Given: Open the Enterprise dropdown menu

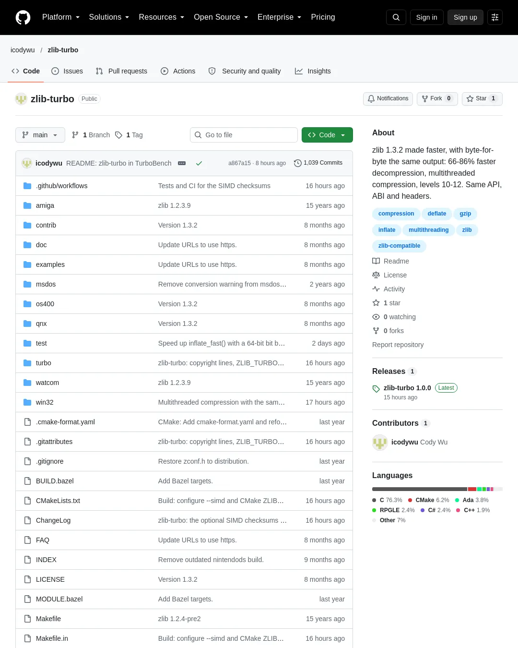Looking at the screenshot, I should tap(279, 17).
